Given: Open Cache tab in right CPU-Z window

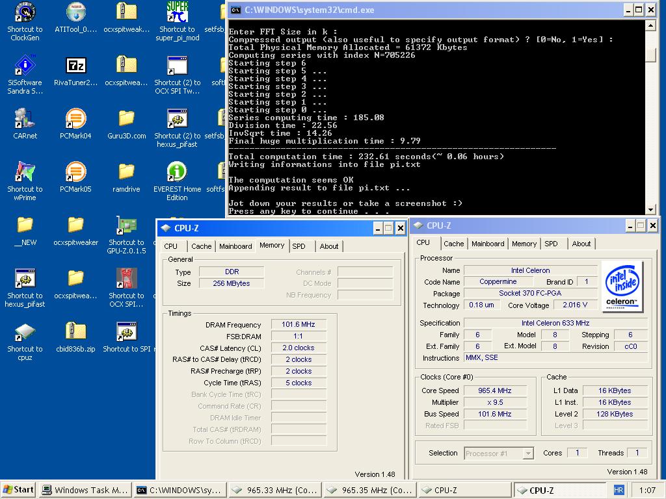Looking at the screenshot, I should click(453, 244).
